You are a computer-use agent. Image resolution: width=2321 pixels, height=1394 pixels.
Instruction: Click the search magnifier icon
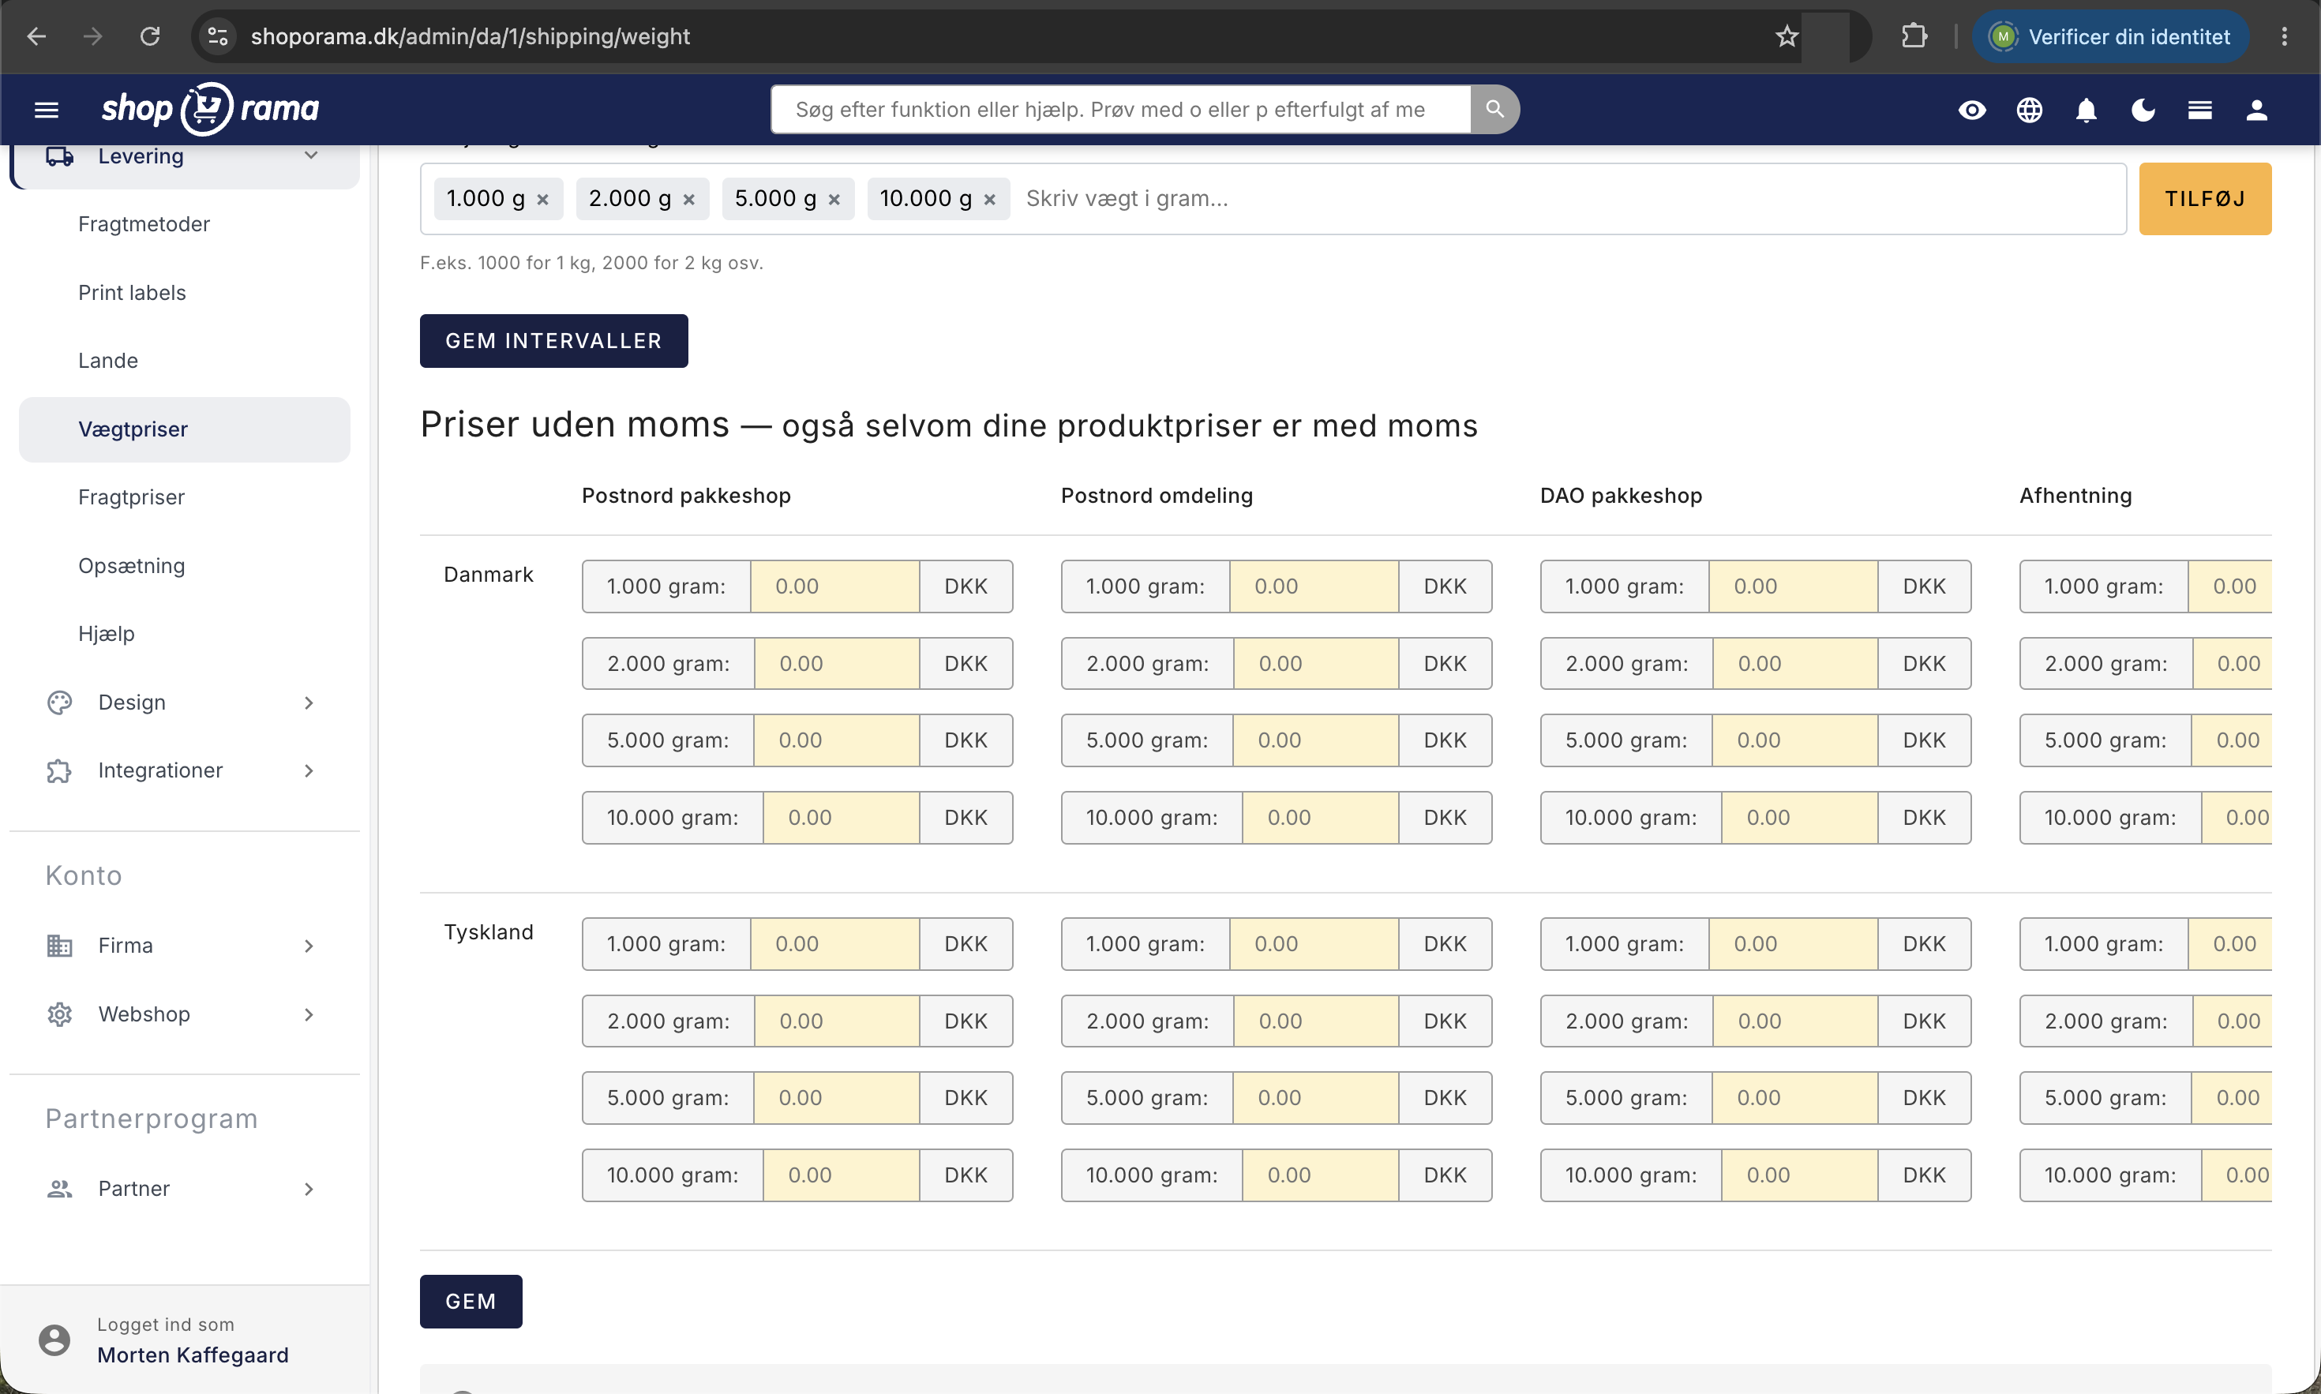1494,109
